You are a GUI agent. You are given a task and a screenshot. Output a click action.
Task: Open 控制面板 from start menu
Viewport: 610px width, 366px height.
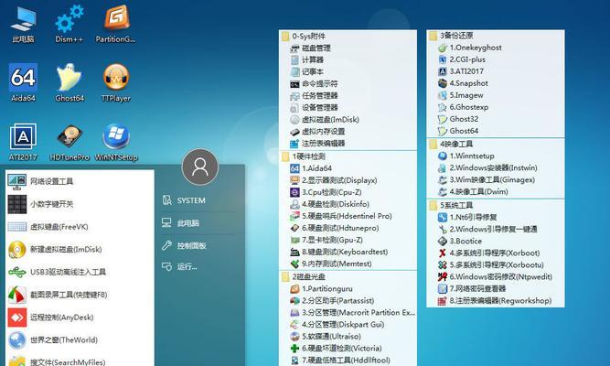pos(184,246)
